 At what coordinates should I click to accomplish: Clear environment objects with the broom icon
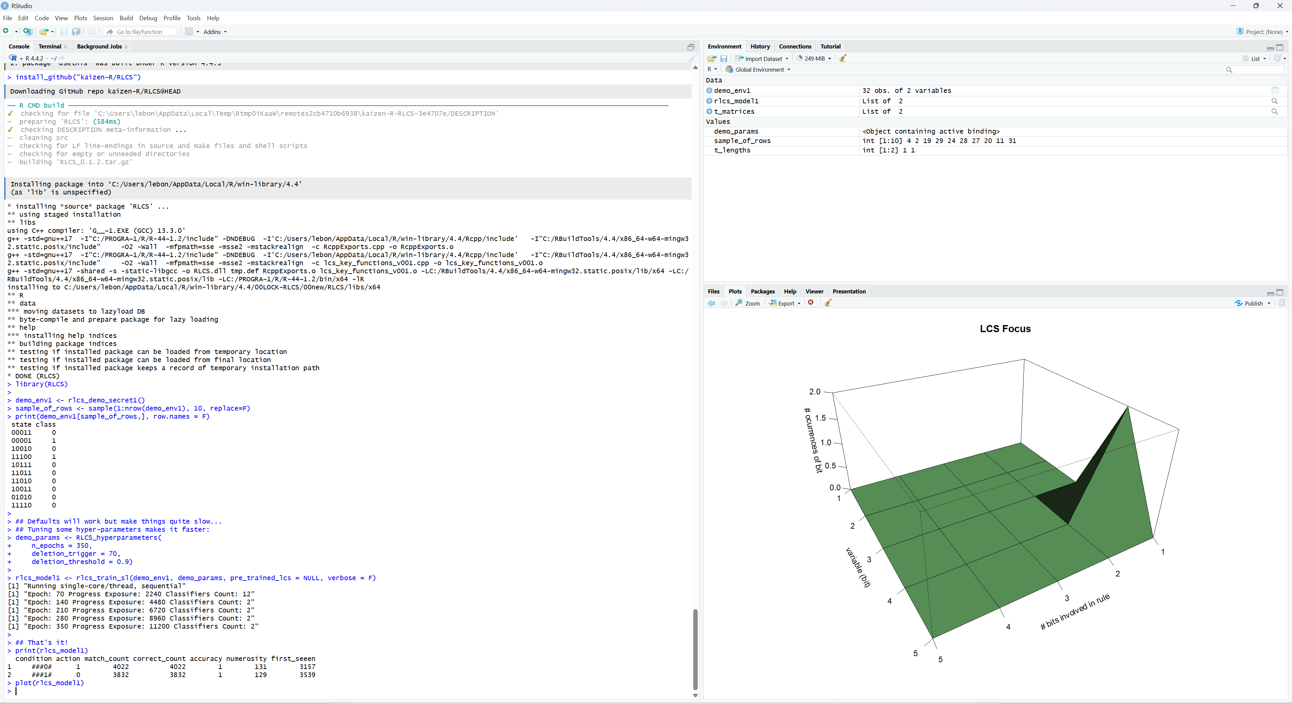point(843,58)
